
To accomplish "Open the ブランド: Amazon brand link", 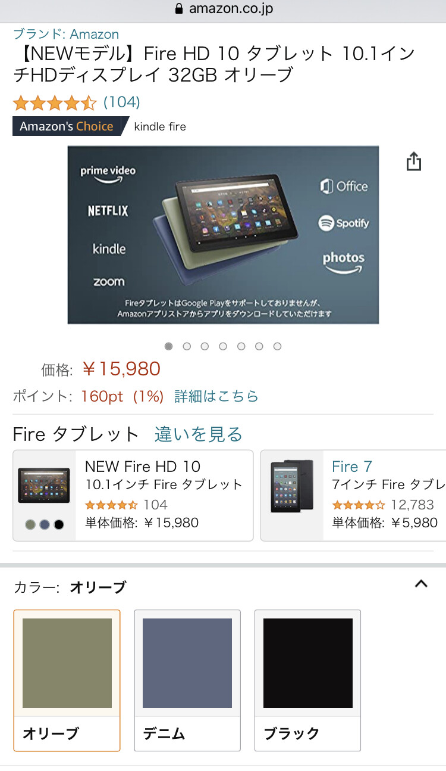I will [x=66, y=34].
